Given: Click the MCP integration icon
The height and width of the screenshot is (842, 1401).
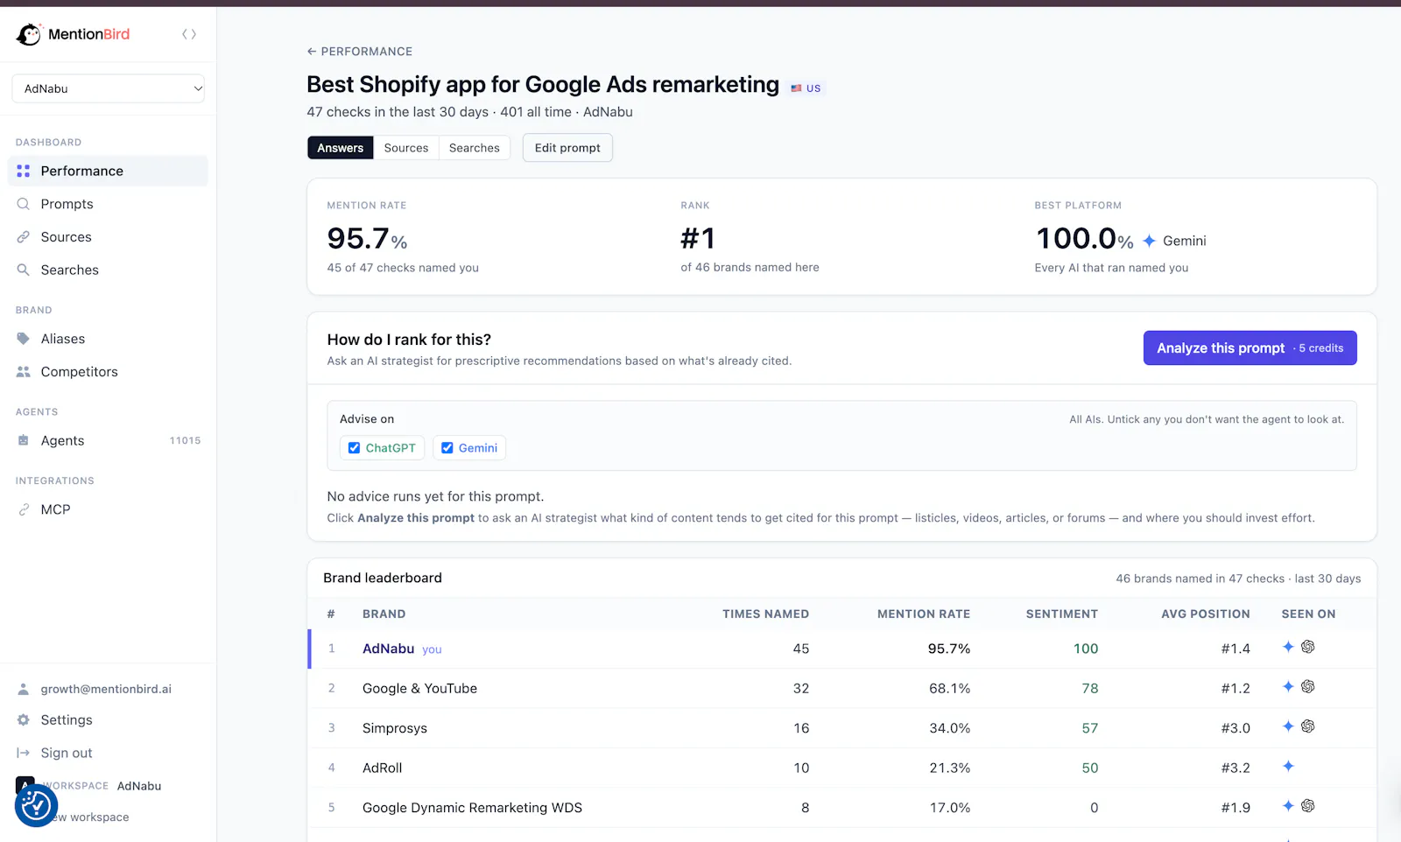Looking at the screenshot, I should [24, 509].
